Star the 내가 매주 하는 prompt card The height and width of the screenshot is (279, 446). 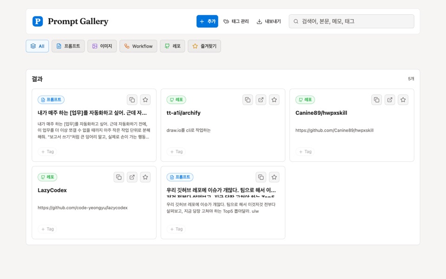(145, 100)
